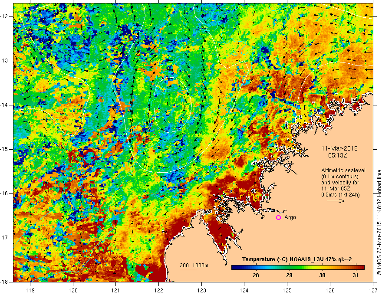Click the '05:13Z' time label

337,155
